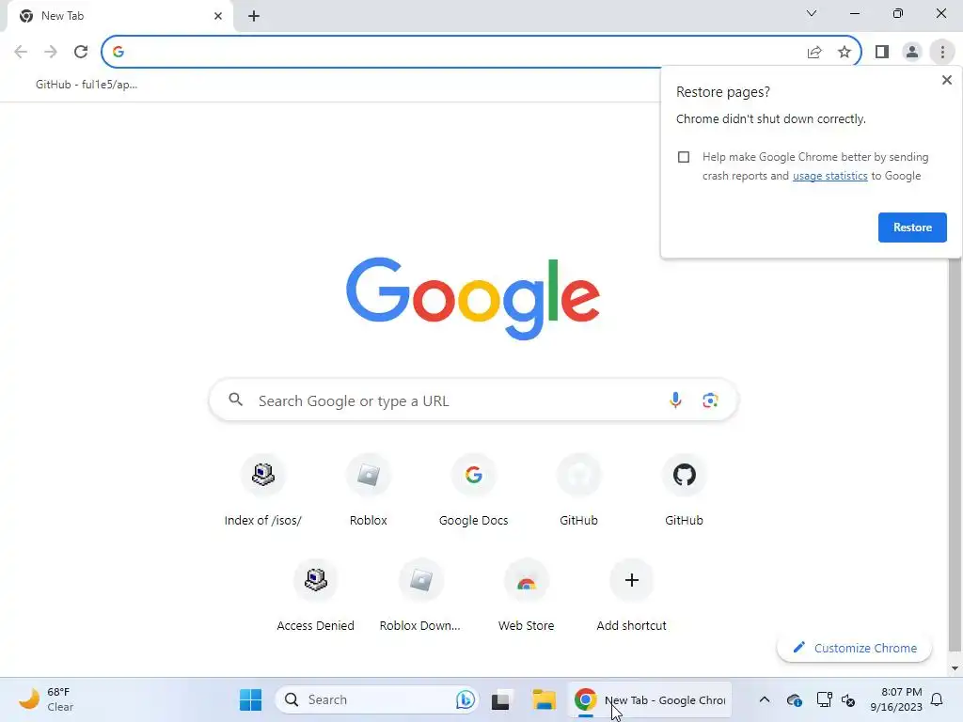Open the notifications bell icon
This screenshot has height=722, width=963.
[938, 699]
